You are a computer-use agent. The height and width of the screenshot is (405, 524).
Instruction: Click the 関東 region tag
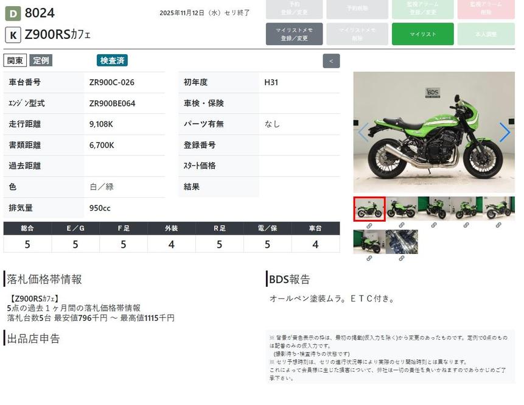[x=15, y=60]
